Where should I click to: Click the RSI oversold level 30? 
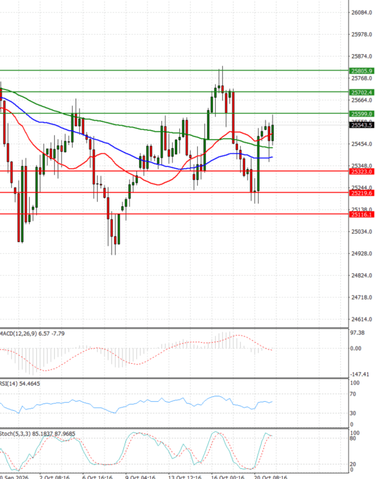point(353,413)
